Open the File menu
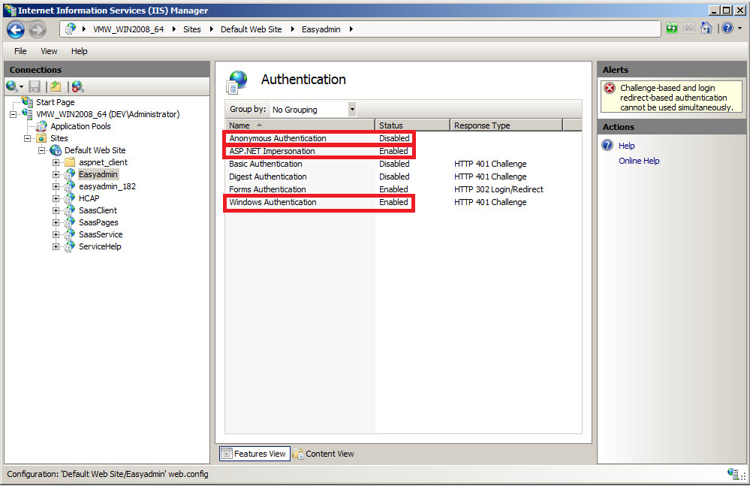 pos(20,51)
